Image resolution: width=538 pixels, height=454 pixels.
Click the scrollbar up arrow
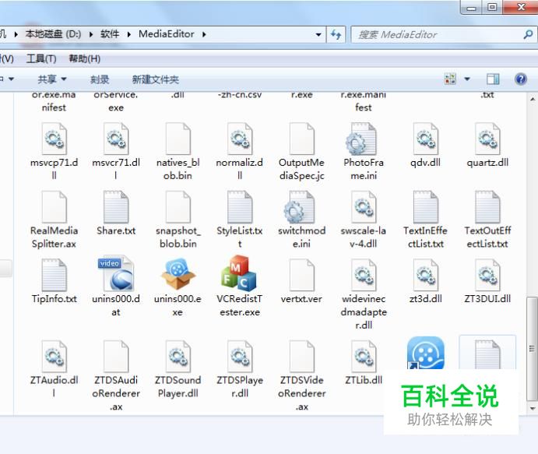533,100
